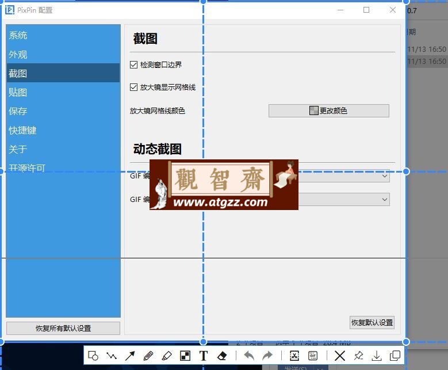Switch to the 贴图 section
Viewport: 448px width, 370px height.
(x=63, y=93)
